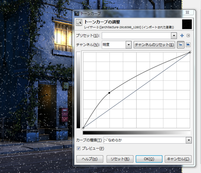This screenshot has width=201, height=173.
Task: Click the blue plus add-preset icon
Action: coord(182,35)
